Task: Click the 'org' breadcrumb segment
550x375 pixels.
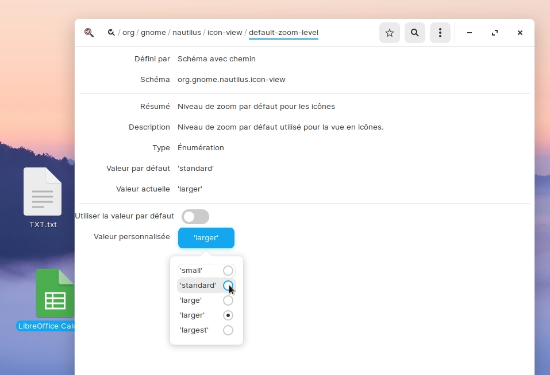Action: [128, 33]
